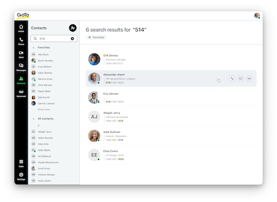Filter results by Favorites chip
The height and width of the screenshot is (202, 277).
click(x=96, y=37)
